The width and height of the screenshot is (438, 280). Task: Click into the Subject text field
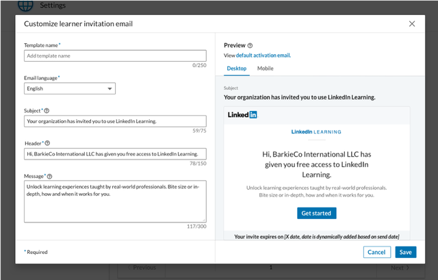click(115, 121)
